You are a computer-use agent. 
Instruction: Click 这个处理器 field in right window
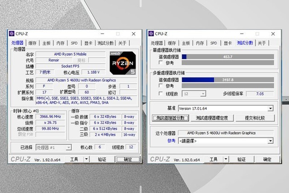coord(226,133)
